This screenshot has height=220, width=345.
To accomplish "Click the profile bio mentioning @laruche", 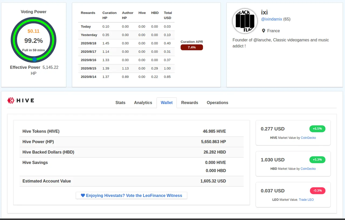I will (281, 43).
